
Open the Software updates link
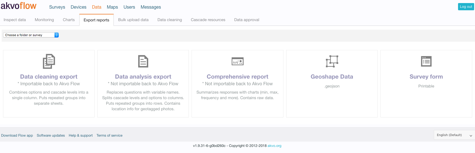pos(51,136)
